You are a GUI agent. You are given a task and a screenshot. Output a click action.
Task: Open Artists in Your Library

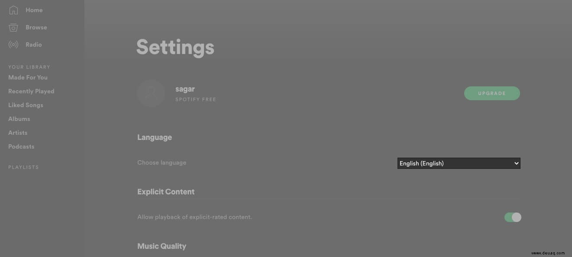18,133
